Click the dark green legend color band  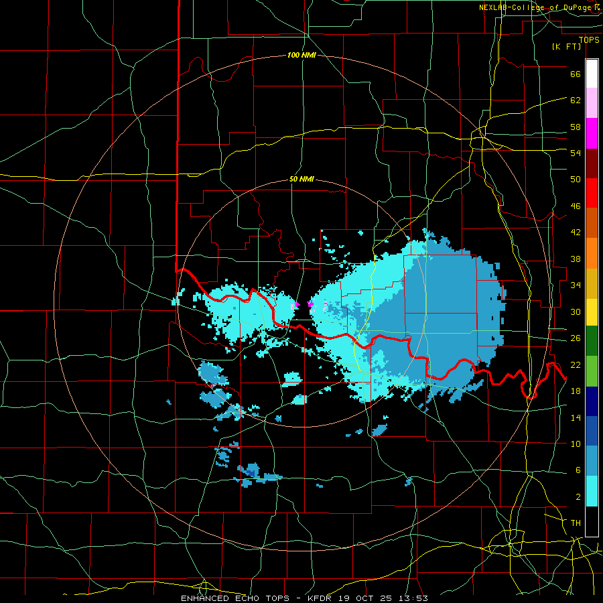592,341
